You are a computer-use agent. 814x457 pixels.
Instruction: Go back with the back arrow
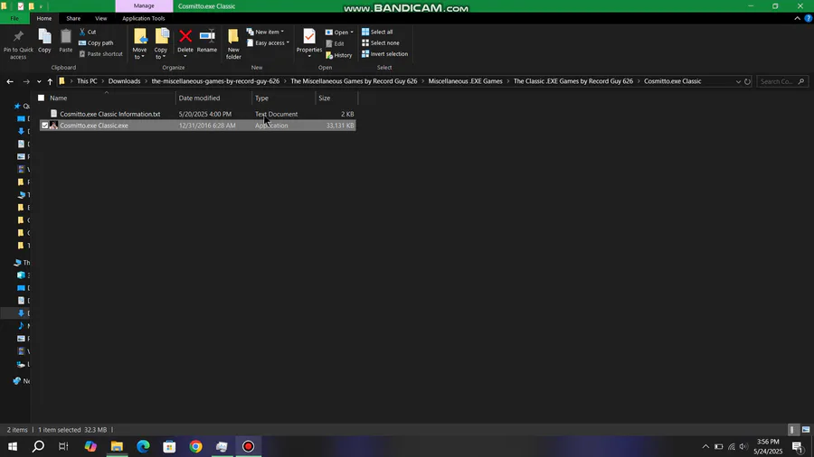10,81
